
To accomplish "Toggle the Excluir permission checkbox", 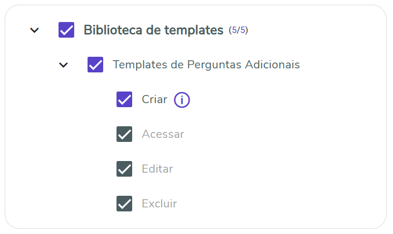I will click(x=125, y=204).
